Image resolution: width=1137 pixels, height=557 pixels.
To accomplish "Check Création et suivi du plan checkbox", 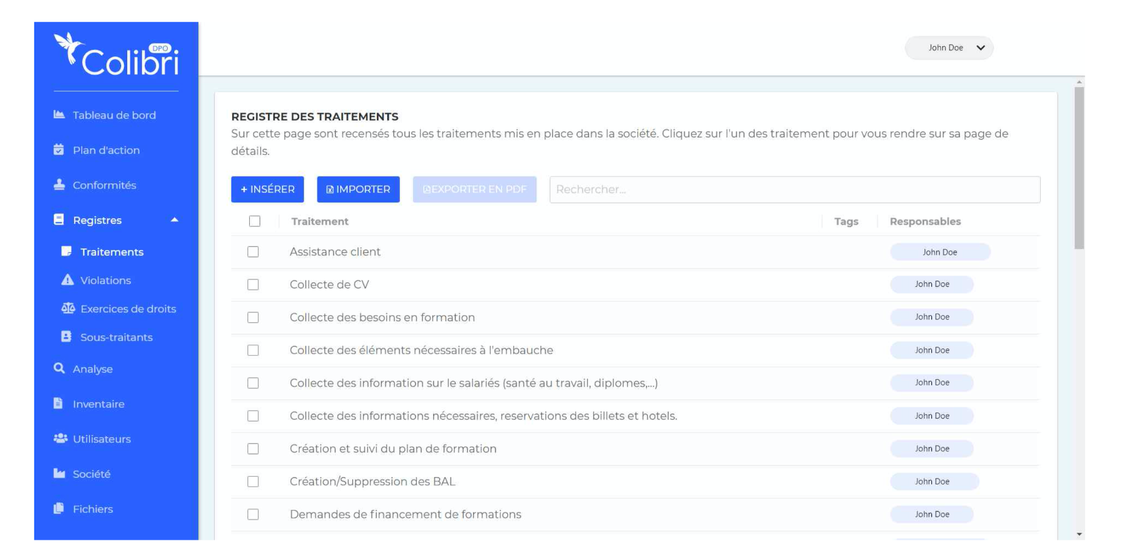I will [x=253, y=449].
